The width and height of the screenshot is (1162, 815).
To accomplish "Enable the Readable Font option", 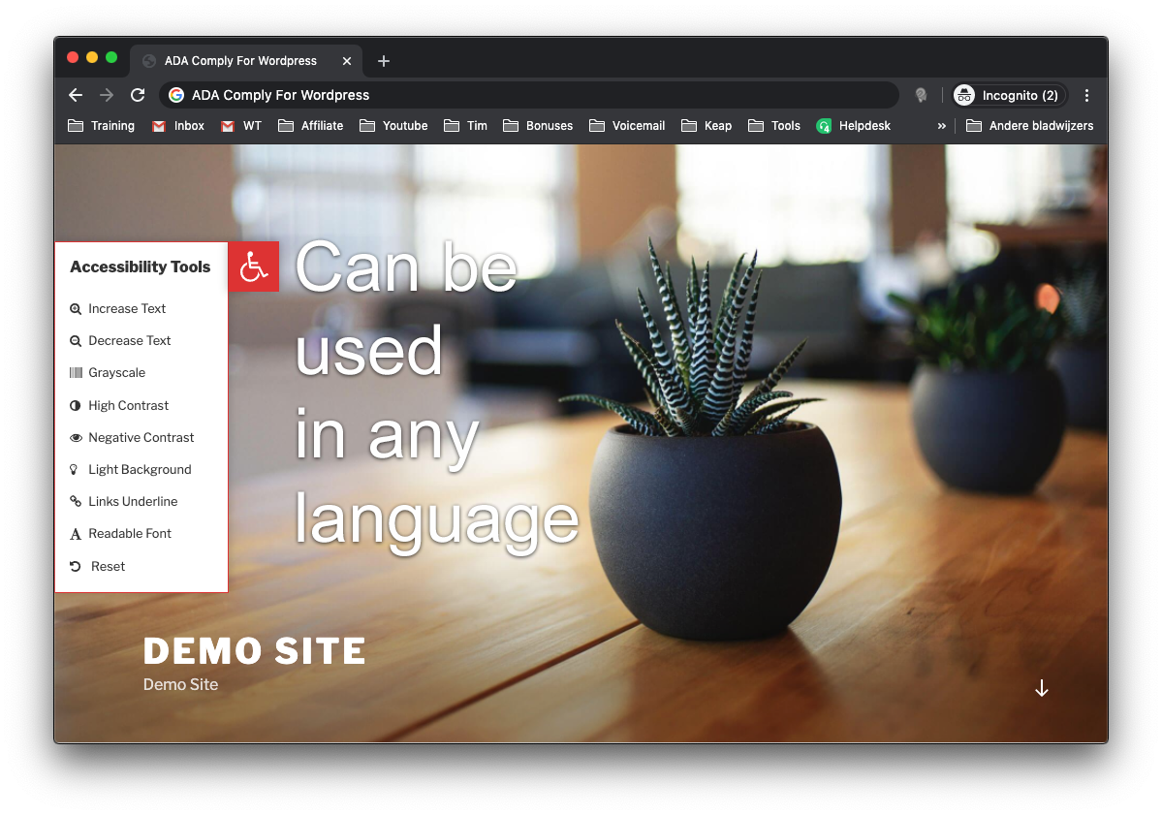I will pos(120,533).
